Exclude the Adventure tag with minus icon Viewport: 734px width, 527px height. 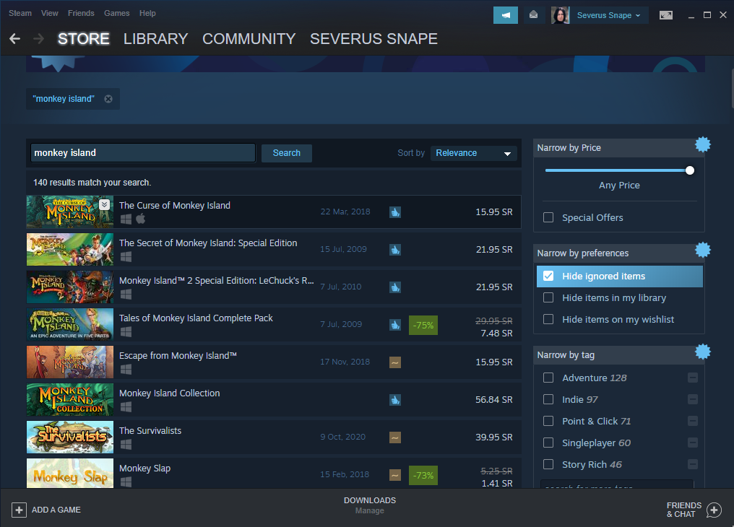click(x=693, y=378)
